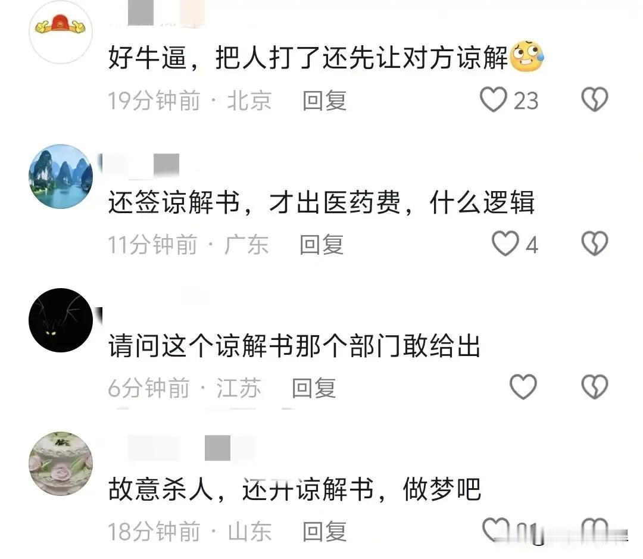Screen dimensions: 643x559
Task: Dislike the Shandong comment with broken heart
Action: 595,530
